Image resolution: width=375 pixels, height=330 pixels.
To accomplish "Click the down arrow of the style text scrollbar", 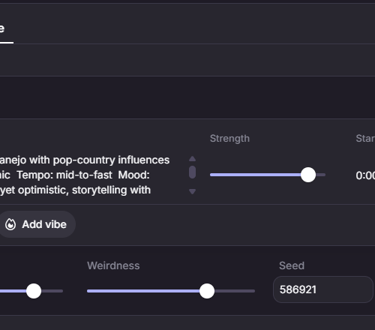I will tap(192, 191).
